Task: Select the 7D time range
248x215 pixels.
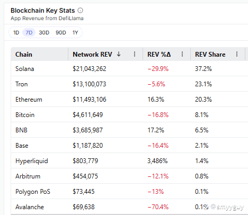Action: click(29, 33)
